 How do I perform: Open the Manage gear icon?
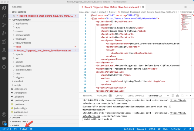click(4, 123)
